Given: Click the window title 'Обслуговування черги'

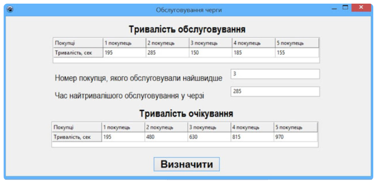Looking at the screenshot, I should (189, 10).
